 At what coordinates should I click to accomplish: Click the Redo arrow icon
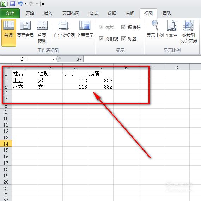point(31,4)
